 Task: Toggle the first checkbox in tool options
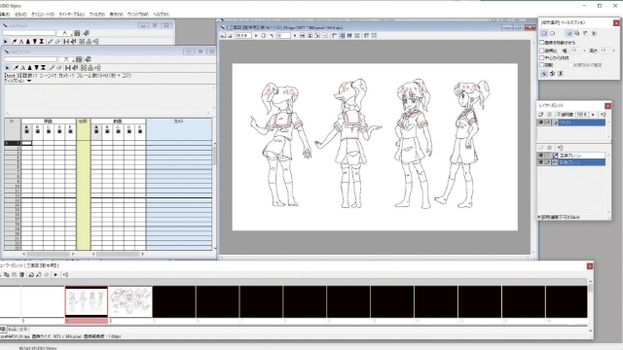(x=541, y=43)
